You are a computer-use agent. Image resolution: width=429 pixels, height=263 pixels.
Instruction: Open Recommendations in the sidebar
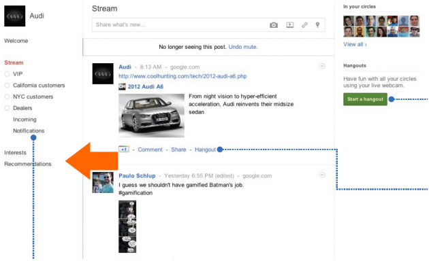(x=28, y=164)
